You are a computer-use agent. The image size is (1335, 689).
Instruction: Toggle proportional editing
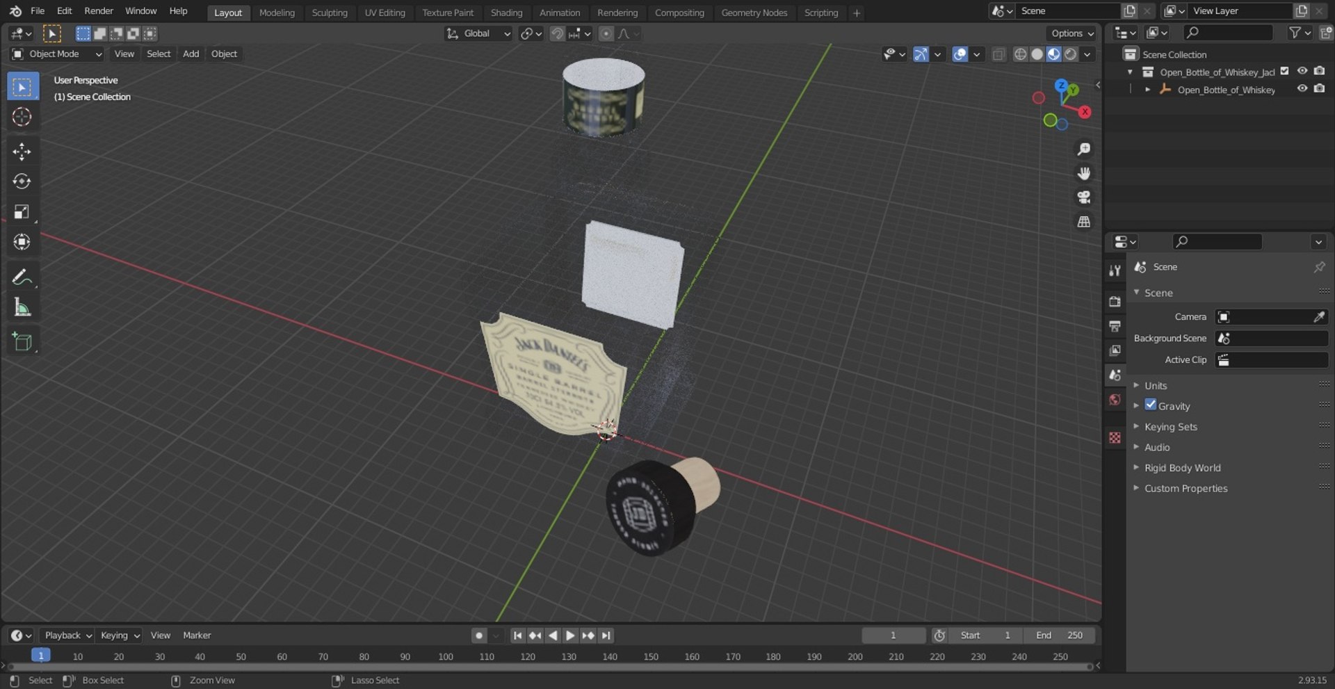[606, 33]
